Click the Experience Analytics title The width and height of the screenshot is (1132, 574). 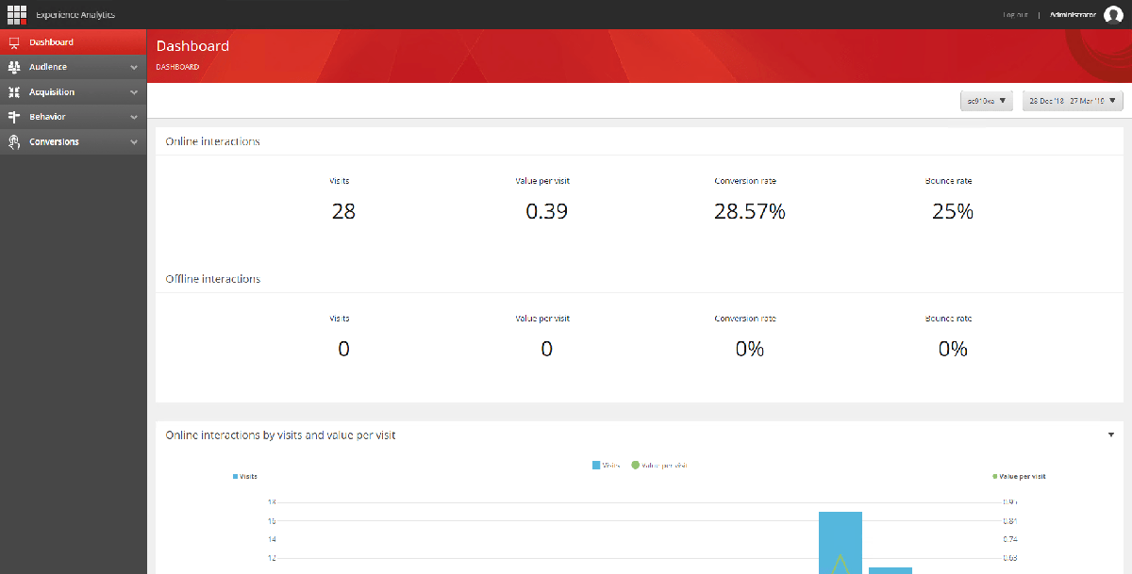coord(75,15)
